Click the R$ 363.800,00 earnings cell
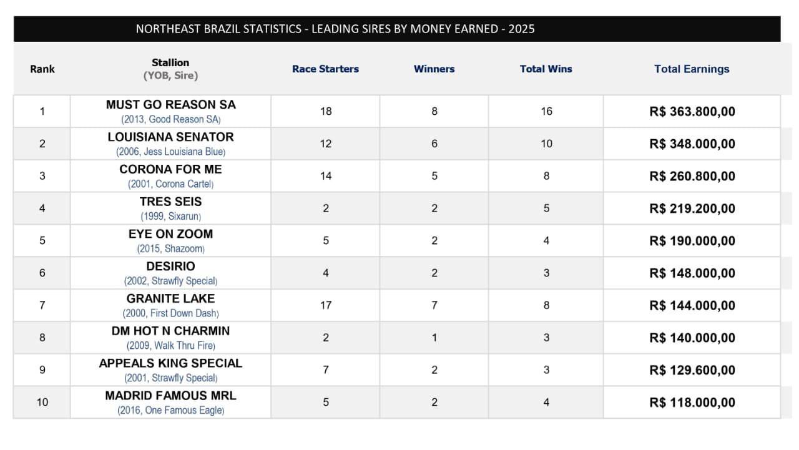 692,112
